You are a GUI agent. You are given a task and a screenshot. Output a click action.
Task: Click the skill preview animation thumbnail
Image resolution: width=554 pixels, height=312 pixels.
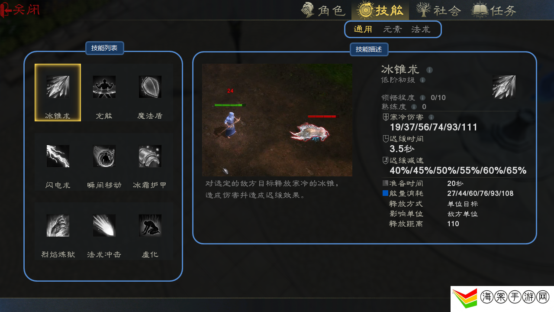coord(277,120)
